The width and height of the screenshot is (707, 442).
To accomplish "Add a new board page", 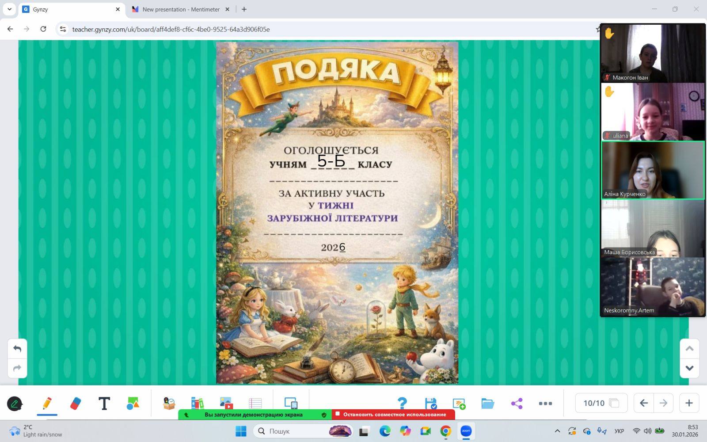I will point(689,403).
